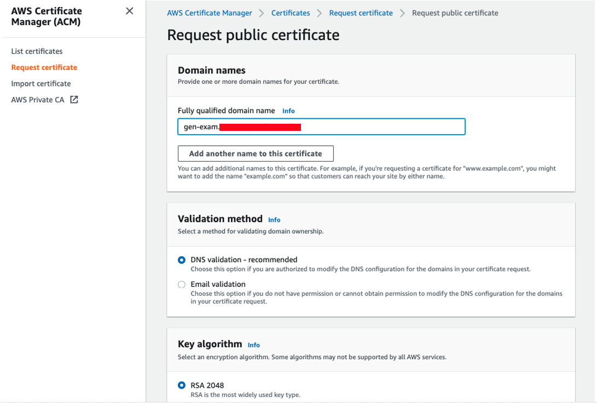
Task: Click breadcrumb chevron after Certificates
Action: [320, 13]
